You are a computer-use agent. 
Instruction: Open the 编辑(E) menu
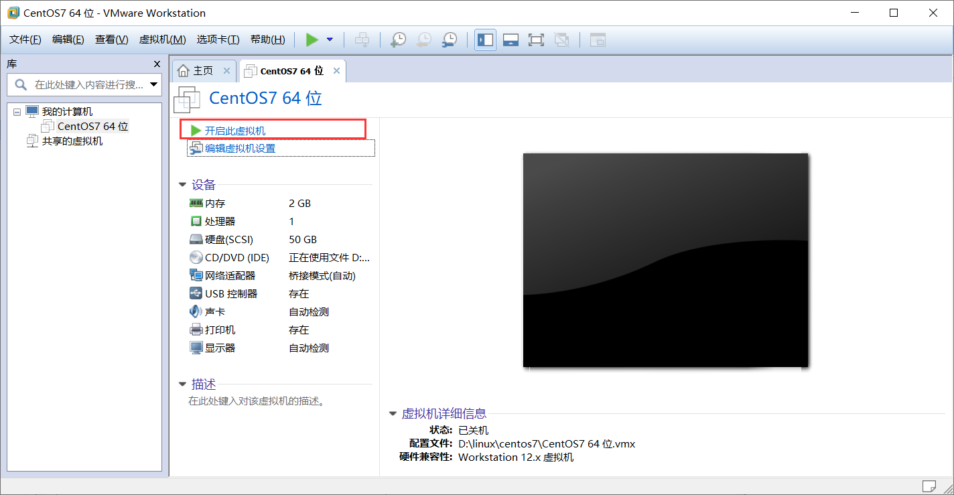[68, 40]
